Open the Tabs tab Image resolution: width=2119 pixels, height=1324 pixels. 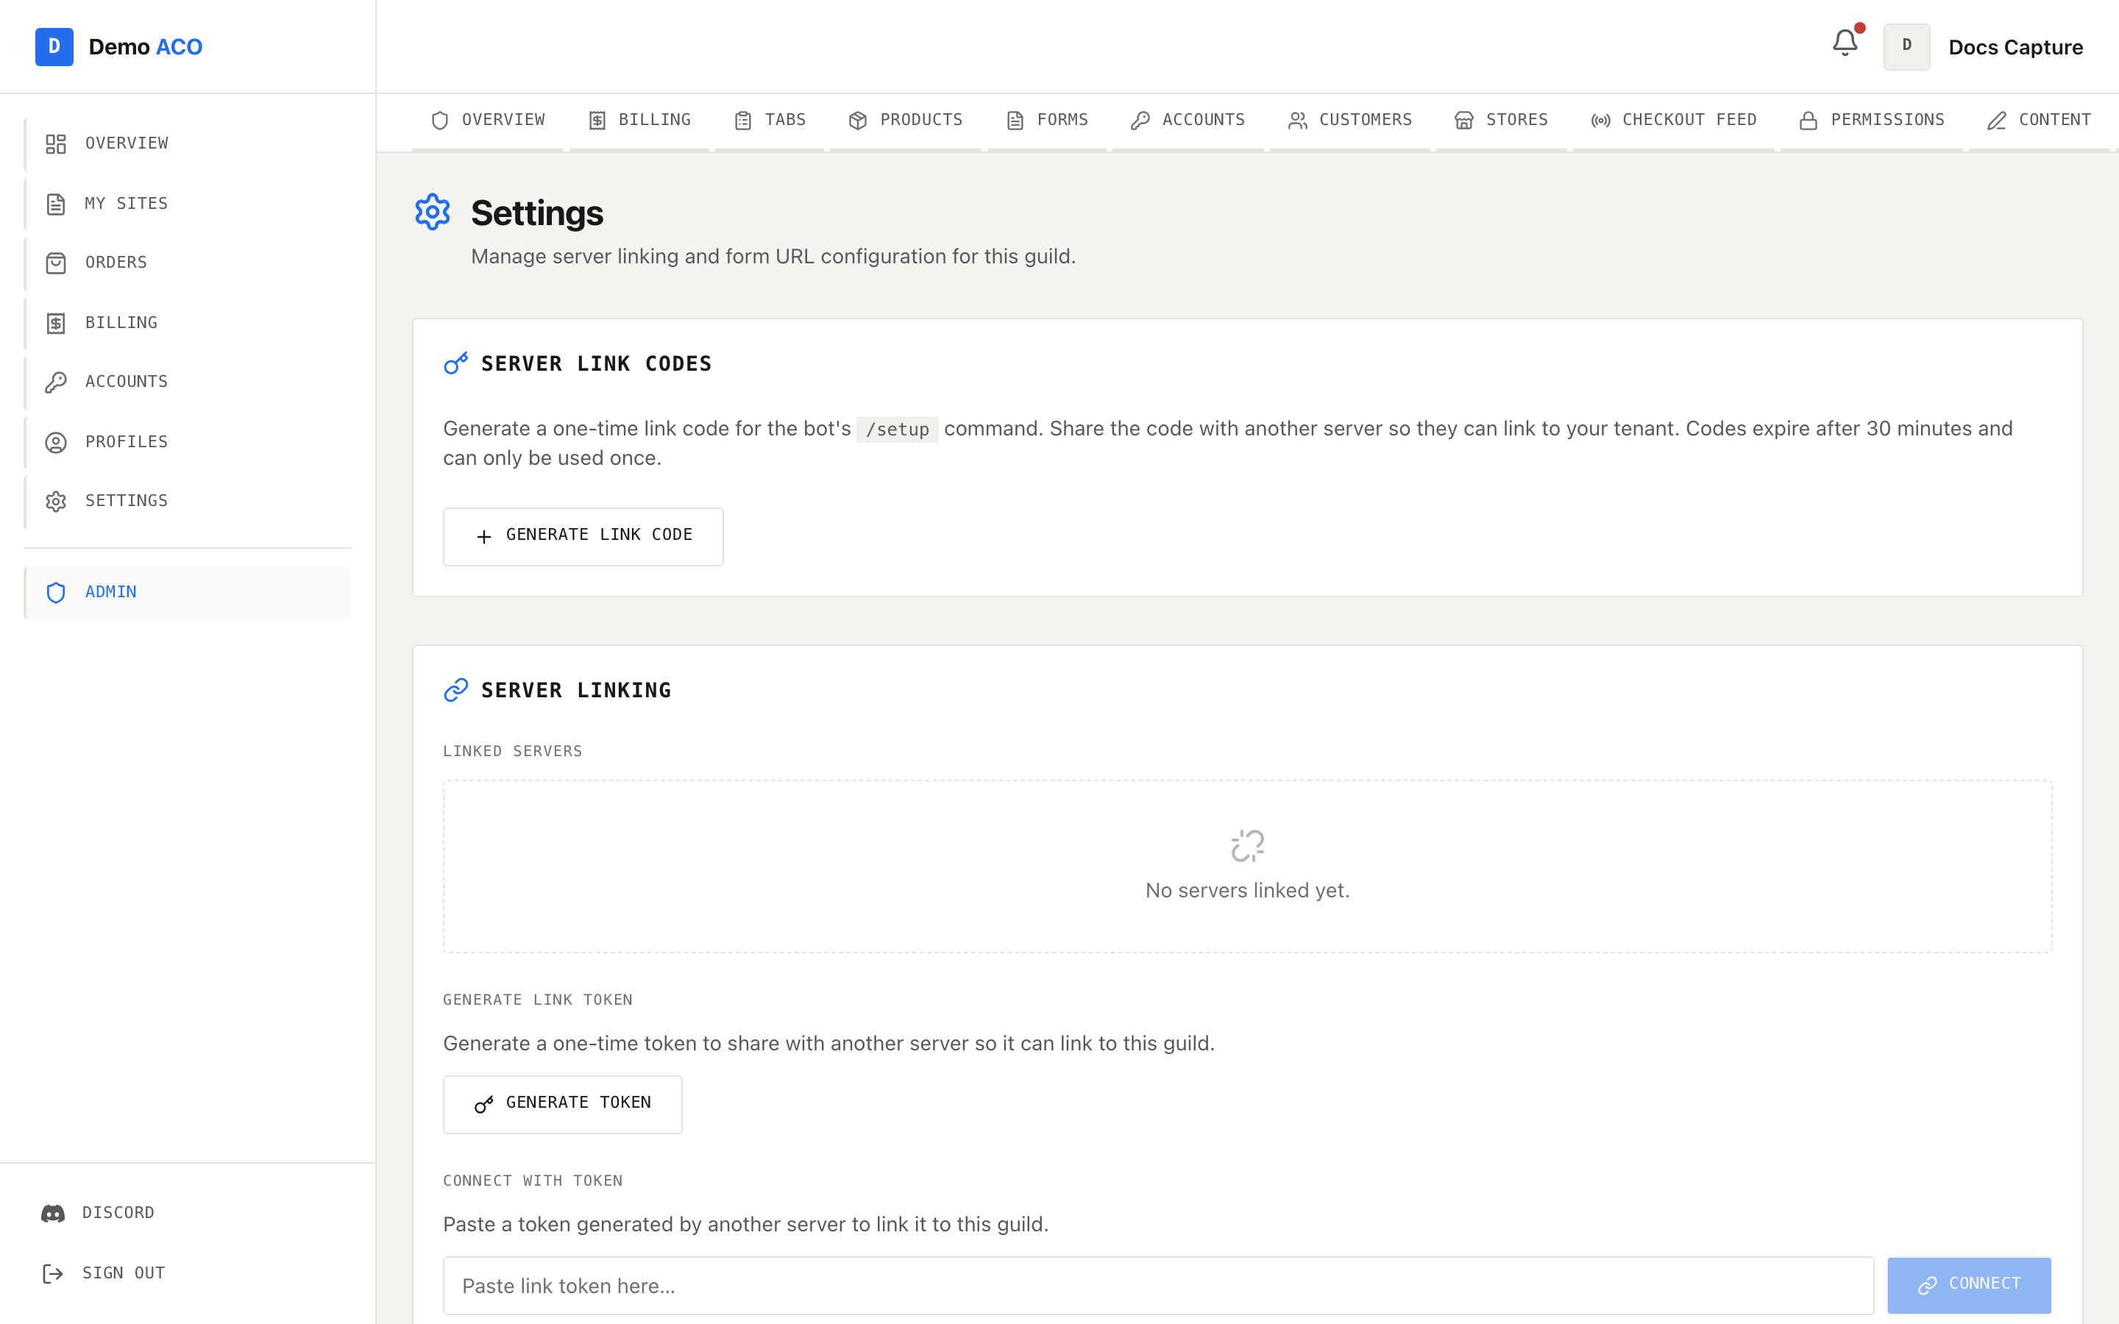(770, 121)
